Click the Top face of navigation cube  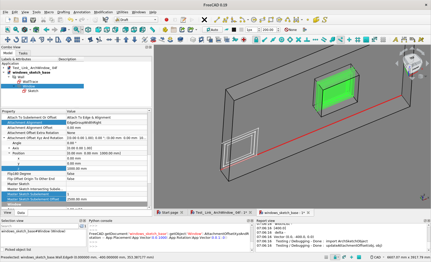[x=412, y=58]
